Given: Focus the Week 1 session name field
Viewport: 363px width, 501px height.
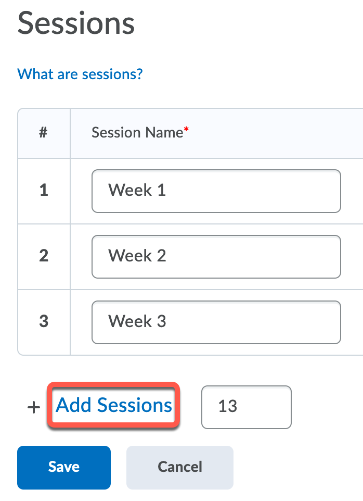Looking at the screenshot, I should point(216,191).
